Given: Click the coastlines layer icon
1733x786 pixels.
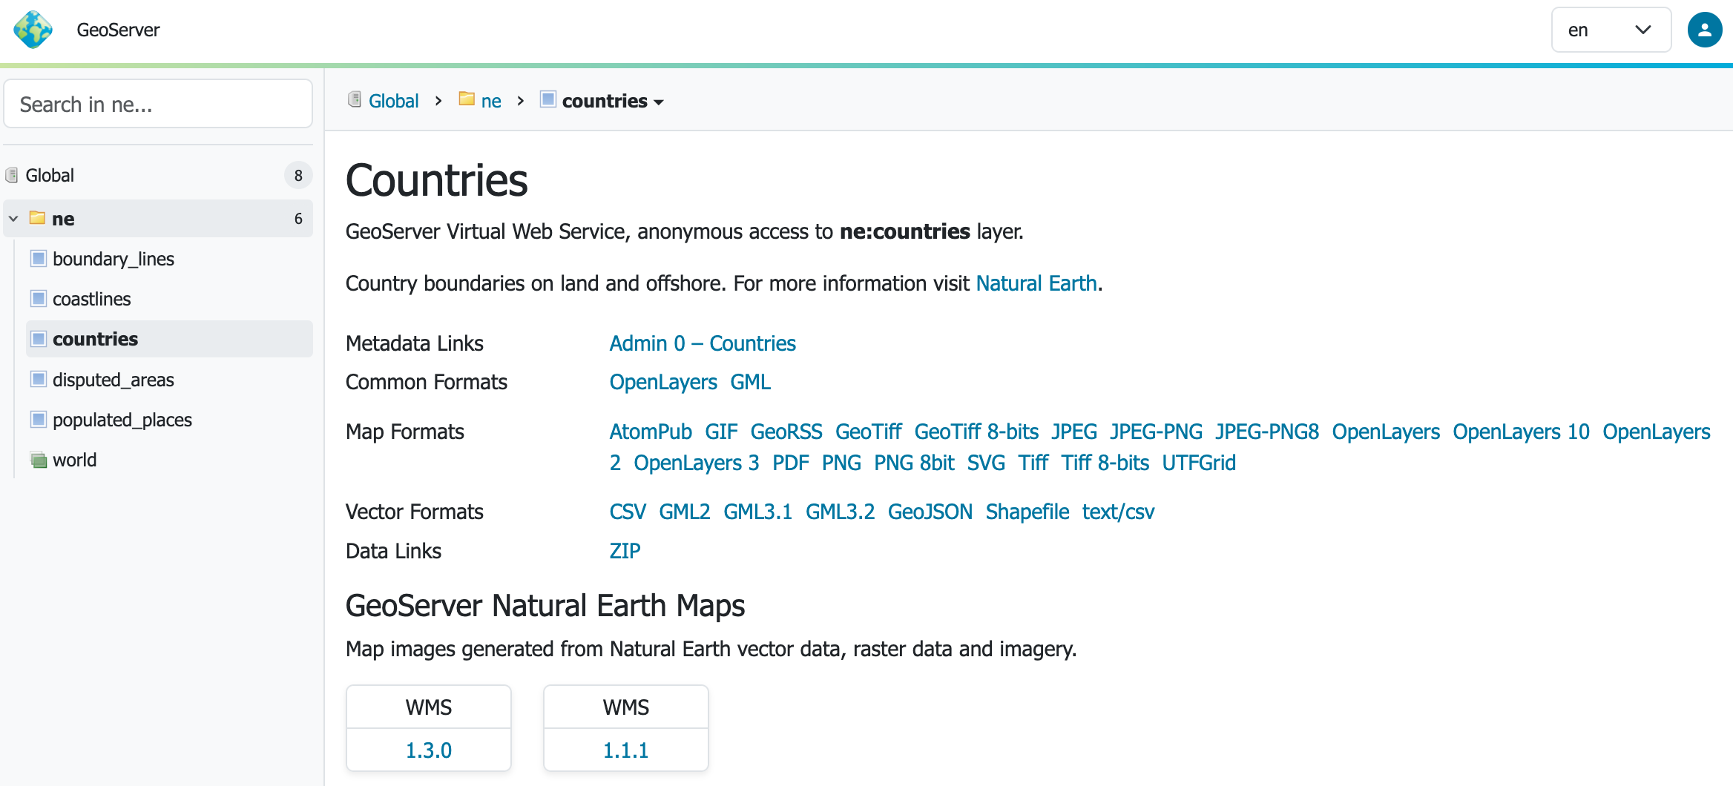Looking at the screenshot, I should click(x=39, y=299).
